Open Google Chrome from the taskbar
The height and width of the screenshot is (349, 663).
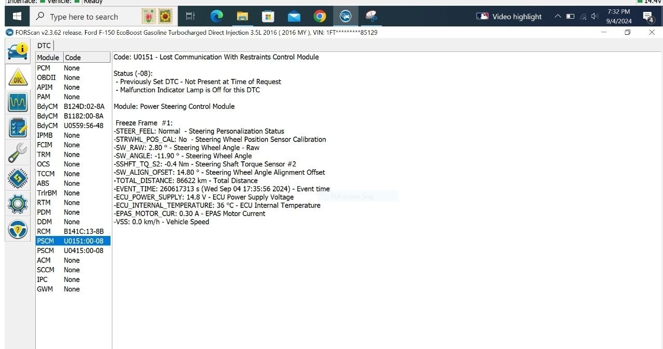pyautogui.click(x=320, y=16)
